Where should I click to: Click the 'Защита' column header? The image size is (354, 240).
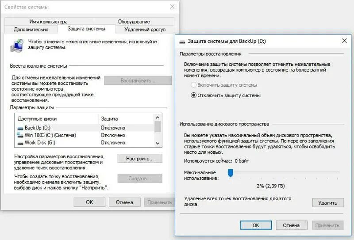(126, 118)
